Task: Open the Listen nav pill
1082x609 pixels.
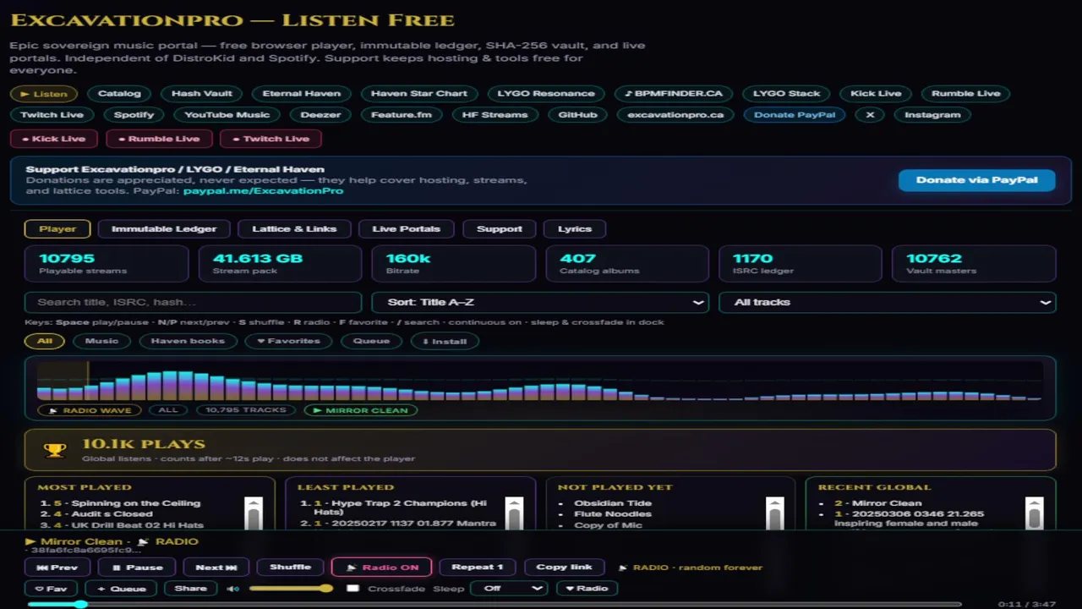Action: click(44, 94)
